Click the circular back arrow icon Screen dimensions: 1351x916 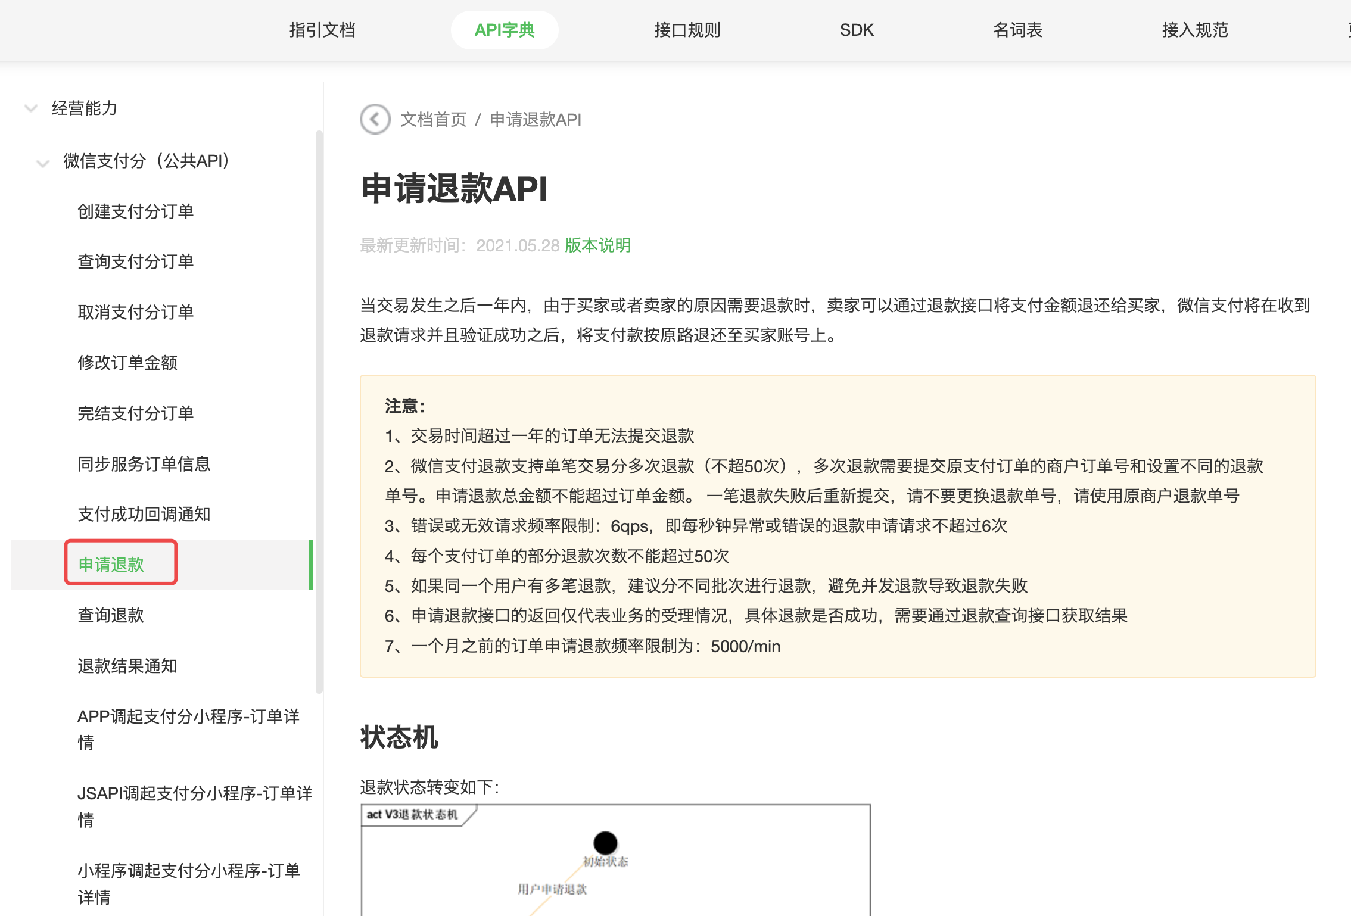point(375,119)
